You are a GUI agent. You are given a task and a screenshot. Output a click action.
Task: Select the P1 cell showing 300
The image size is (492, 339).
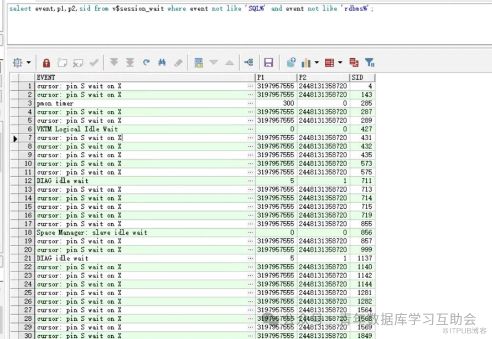click(276, 104)
